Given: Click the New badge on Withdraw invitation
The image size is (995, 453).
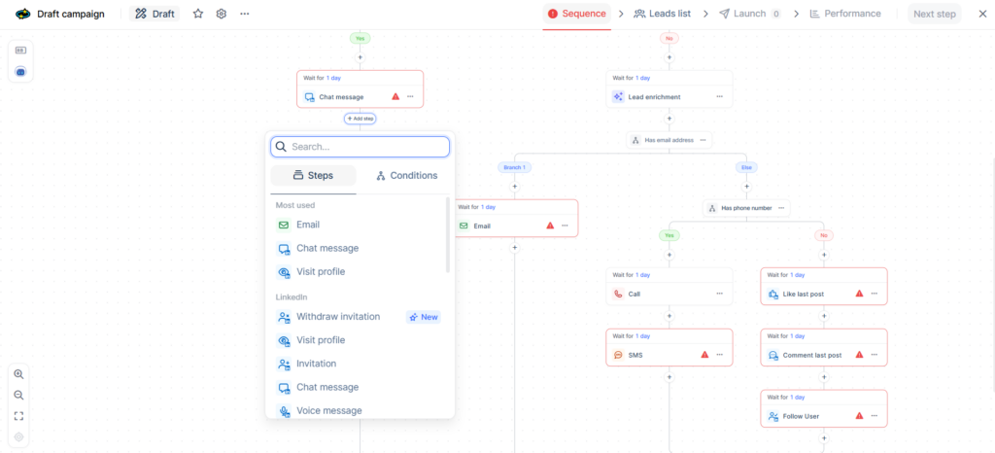Looking at the screenshot, I should point(424,317).
